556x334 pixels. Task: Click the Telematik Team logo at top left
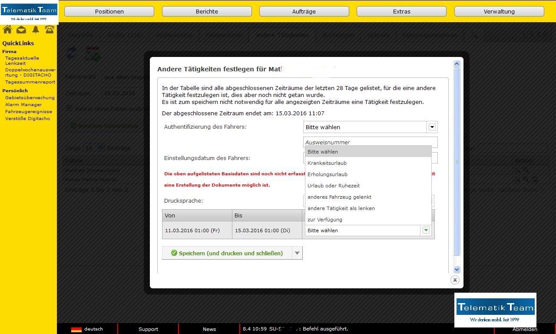coord(29,13)
